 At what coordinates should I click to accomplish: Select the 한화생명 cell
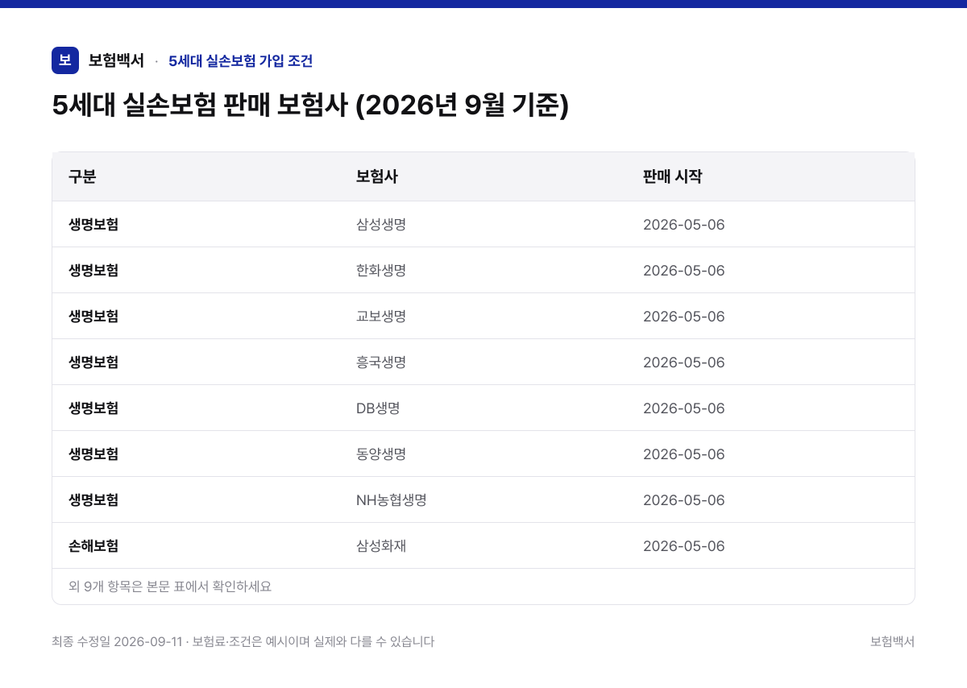click(x=381, y=271)
